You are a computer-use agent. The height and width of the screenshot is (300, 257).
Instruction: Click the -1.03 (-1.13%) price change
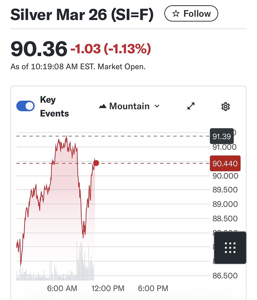[x=111, y=49]
